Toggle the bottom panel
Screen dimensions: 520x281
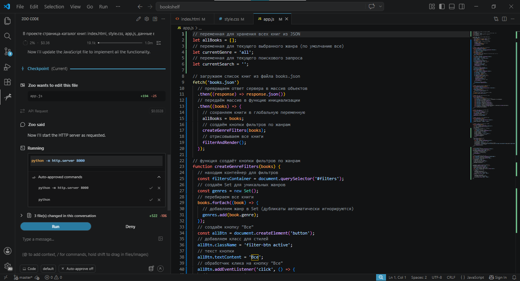point(451,6)
